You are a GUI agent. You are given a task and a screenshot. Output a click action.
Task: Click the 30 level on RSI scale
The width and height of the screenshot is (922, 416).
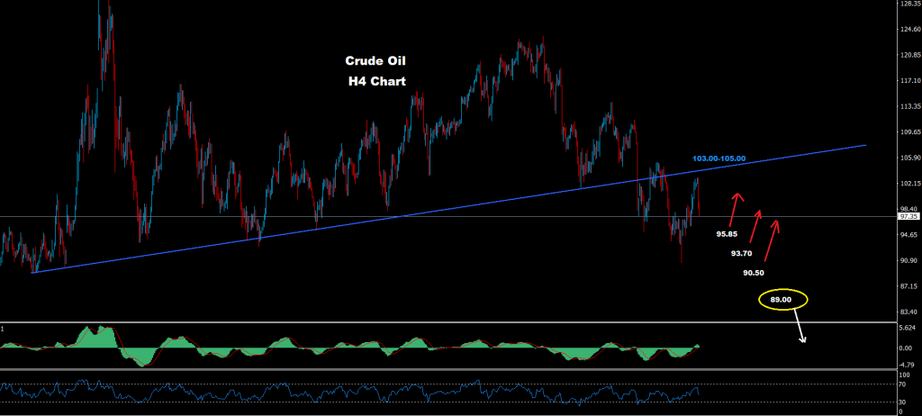(x=904, y=402)
